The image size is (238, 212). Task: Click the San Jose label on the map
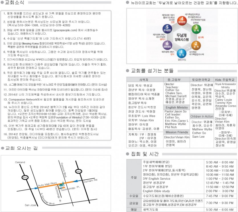click(x=30, y=205)
